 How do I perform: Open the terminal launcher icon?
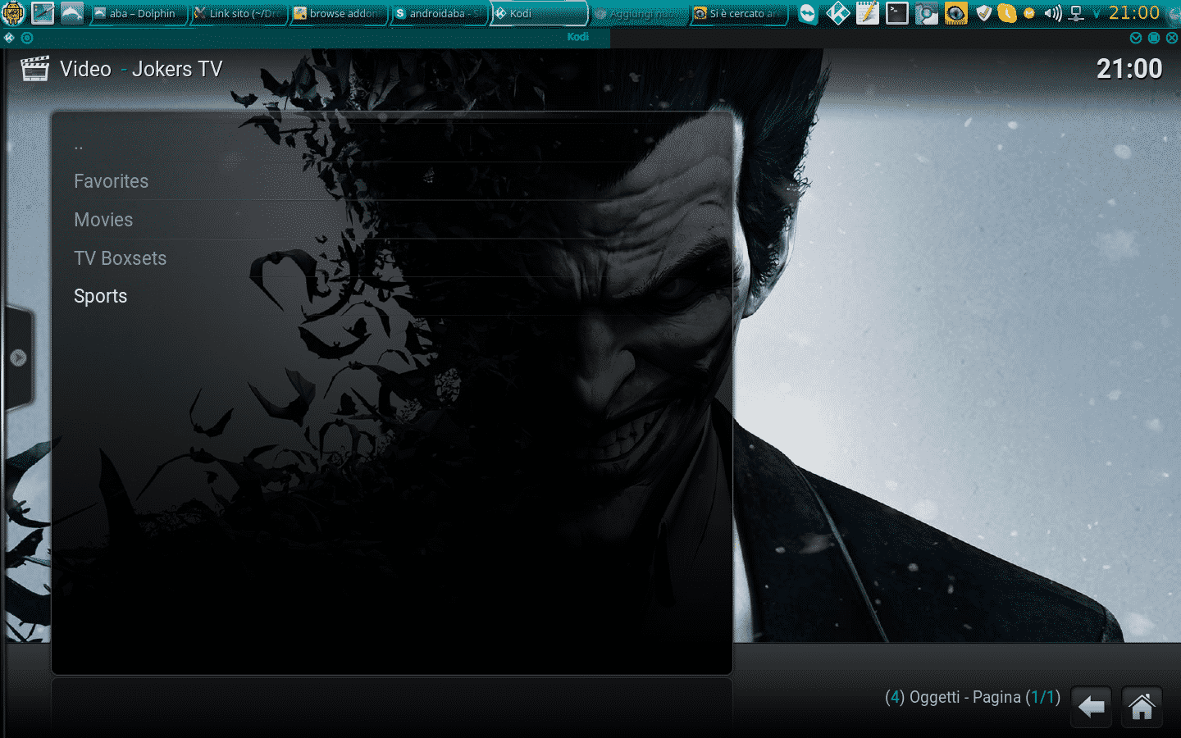pos(896,13)
